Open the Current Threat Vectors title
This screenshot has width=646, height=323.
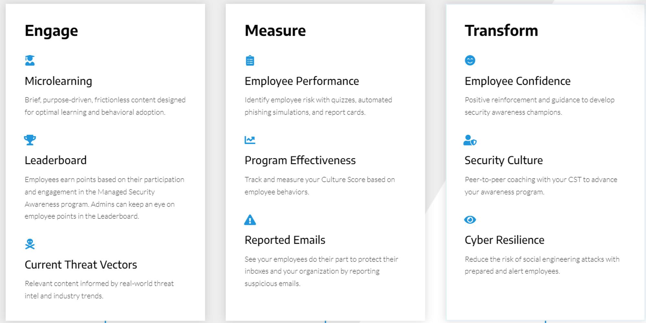point(81,265)
